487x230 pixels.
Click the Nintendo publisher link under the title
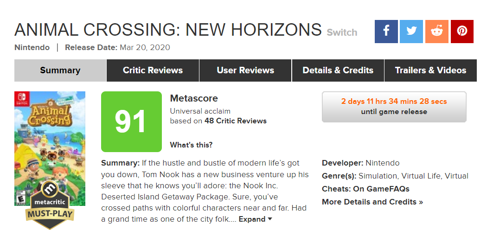pos(32,47)
